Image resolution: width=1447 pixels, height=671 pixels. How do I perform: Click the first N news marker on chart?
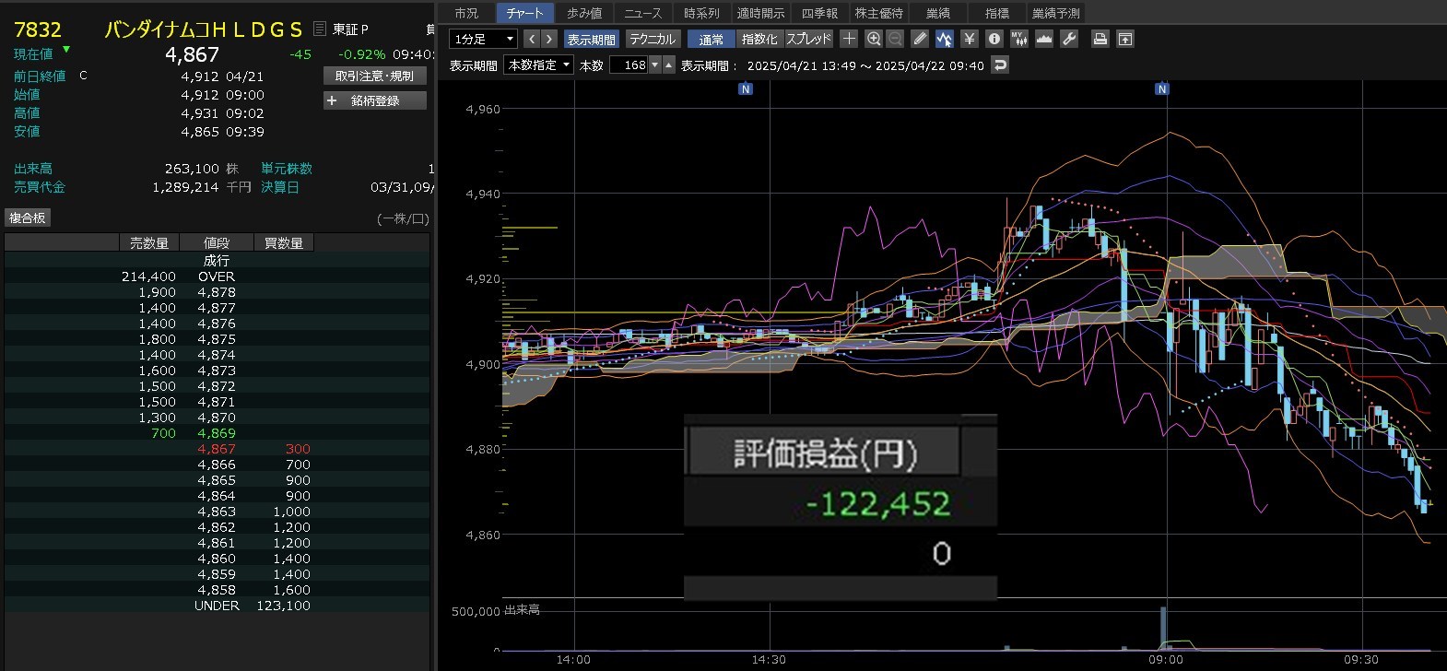(x=746, y=89)
